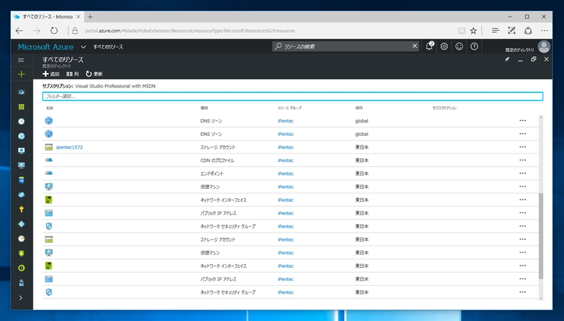The height and width of the screenshot is (321, 564).
Task: Open the cloud services icon in sidebar
Action: click(21, 195)
